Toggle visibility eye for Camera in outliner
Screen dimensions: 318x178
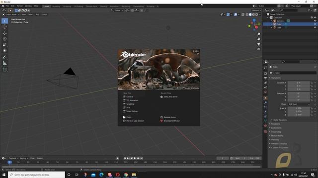pos(315,21)
